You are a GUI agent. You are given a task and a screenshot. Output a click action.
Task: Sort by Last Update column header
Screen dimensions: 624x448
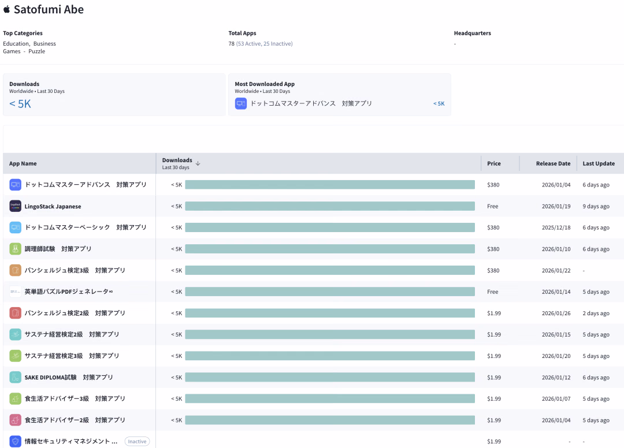[x=599, y=163]
